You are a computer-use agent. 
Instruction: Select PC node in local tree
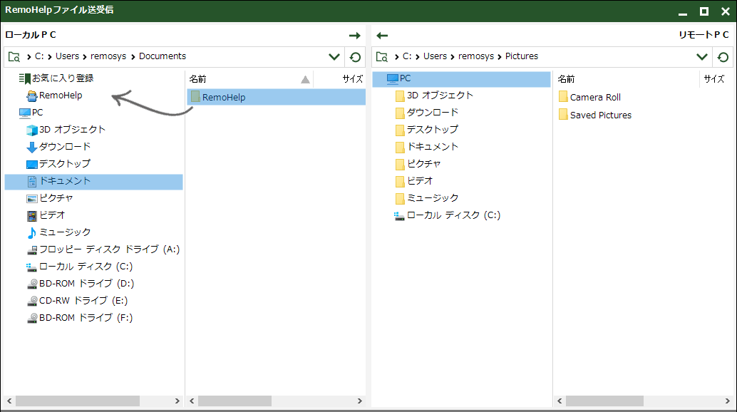[x=31, y=113]
